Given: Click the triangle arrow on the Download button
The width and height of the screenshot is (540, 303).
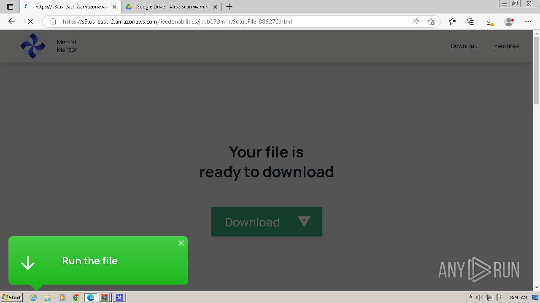Looking at the screenshot, I should (x=304, y=221).
